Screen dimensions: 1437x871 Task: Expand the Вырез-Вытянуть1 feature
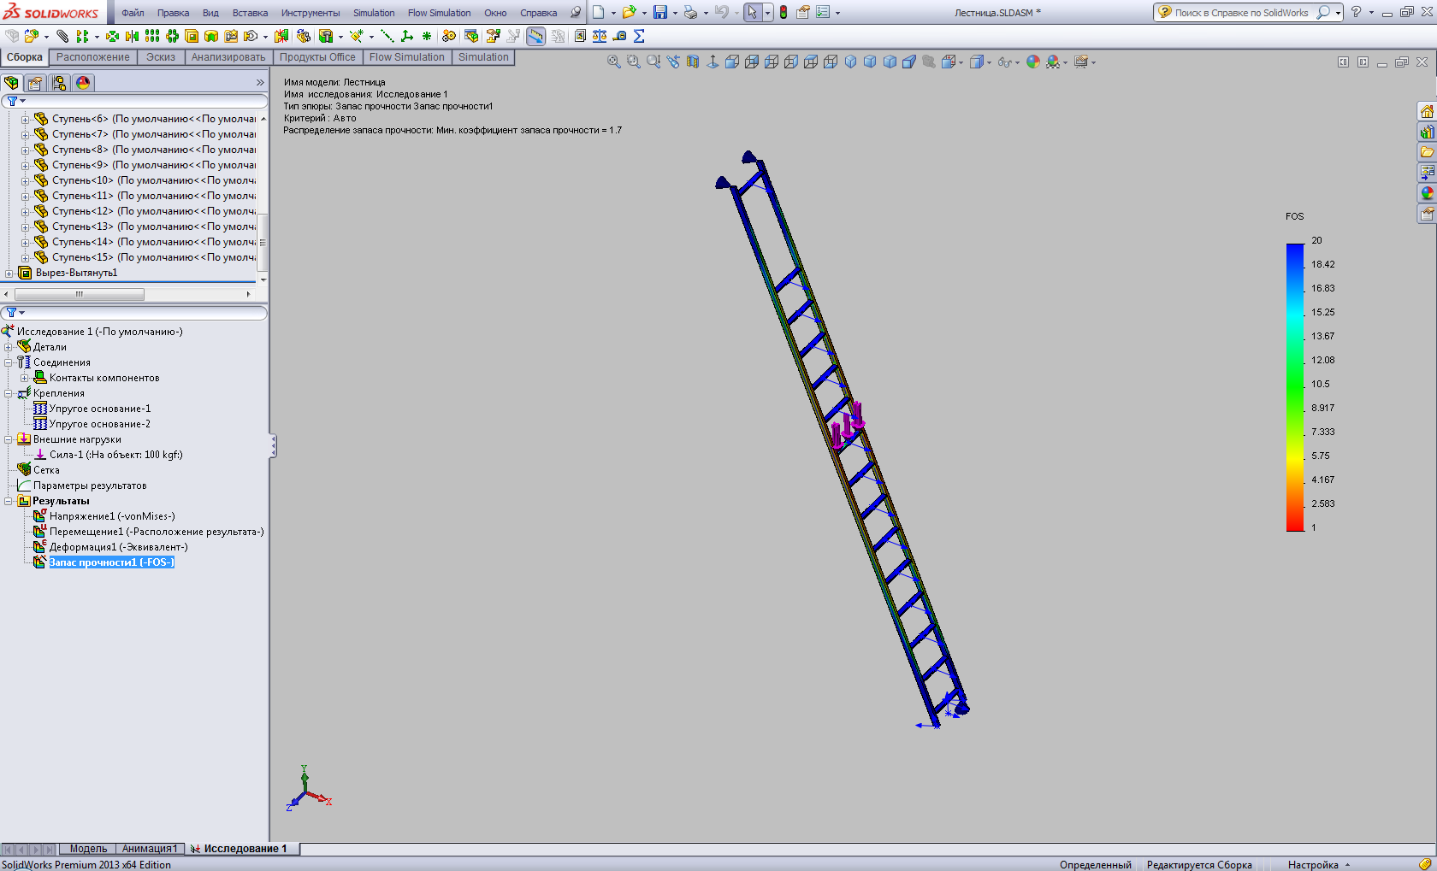tap(9, 273)
